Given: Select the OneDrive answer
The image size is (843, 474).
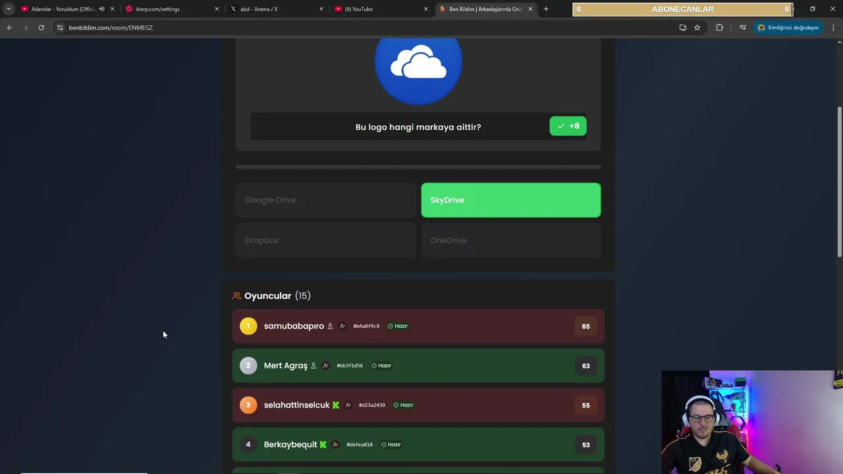Looking at the screenshot, I should click(x=510, y=240).
